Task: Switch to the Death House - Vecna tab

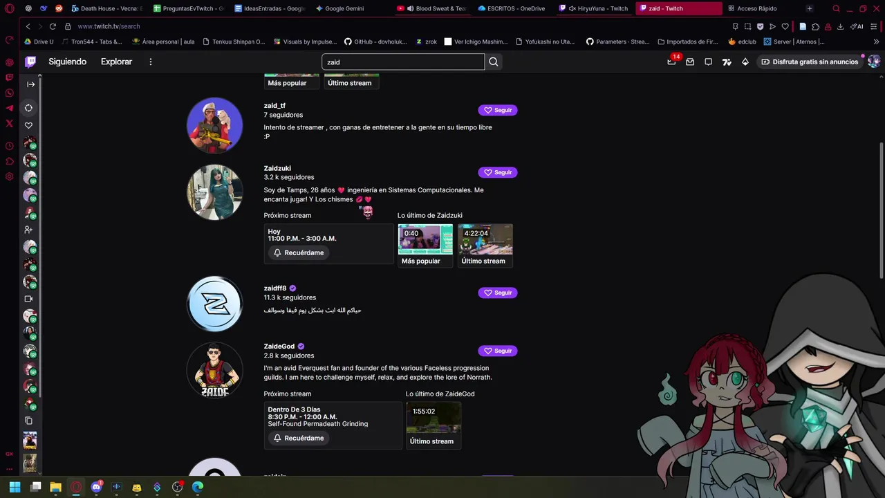Action: coord(106,8)
